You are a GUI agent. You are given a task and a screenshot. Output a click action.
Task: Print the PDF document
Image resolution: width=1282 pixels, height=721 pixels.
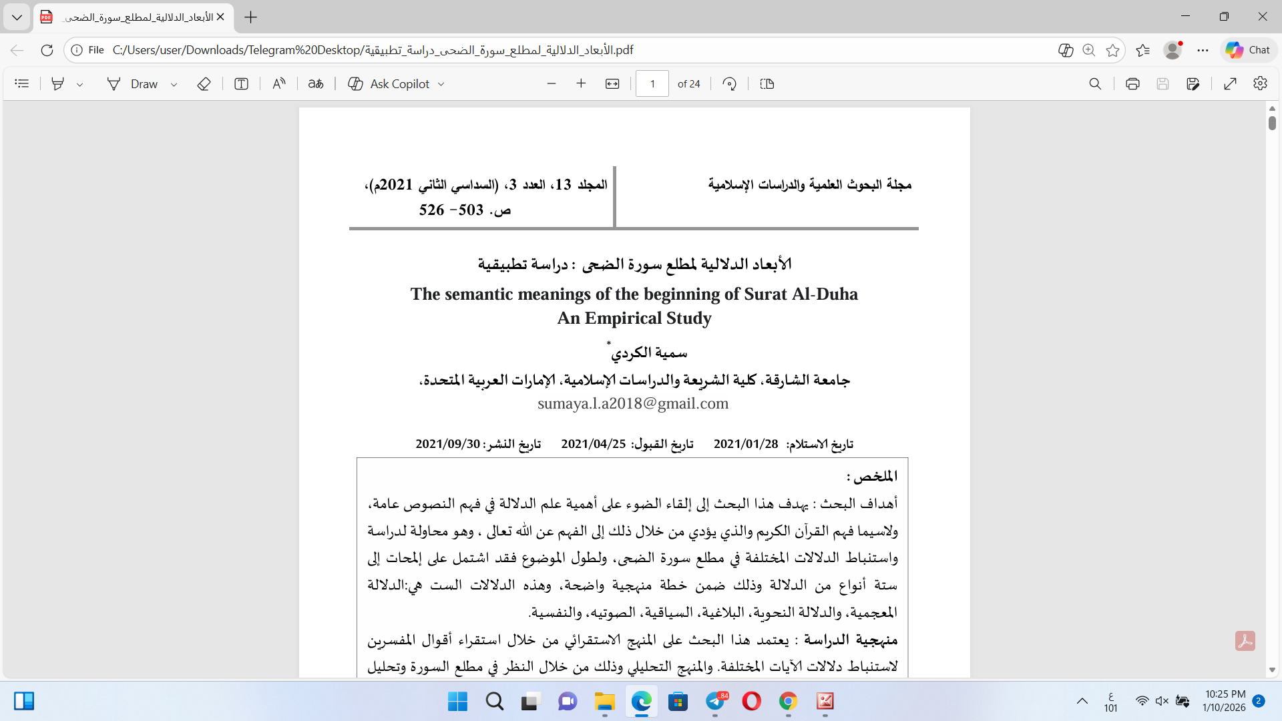[1132, 84]
